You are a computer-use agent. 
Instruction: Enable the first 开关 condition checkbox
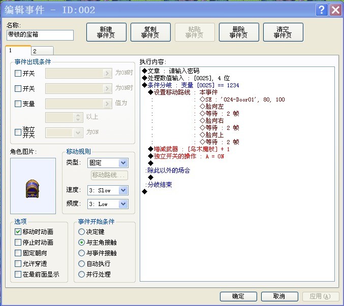(18, 73)
